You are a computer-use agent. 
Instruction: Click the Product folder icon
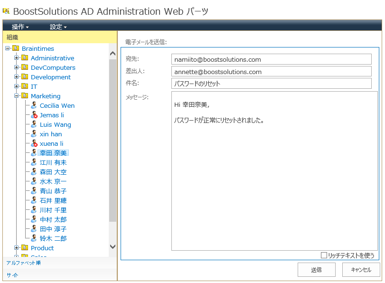pos(25,247)
